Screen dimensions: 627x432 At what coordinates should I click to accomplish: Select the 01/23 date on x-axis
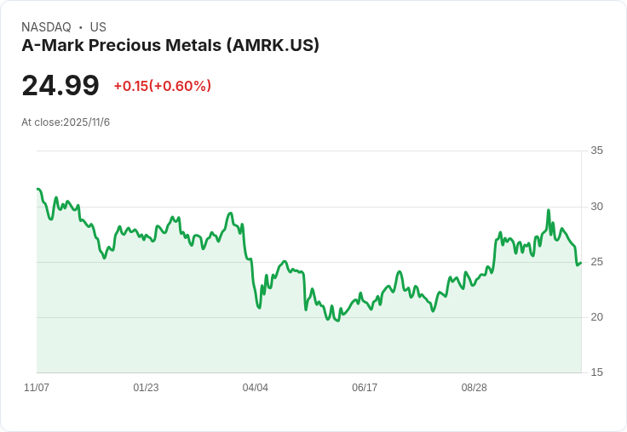tap(146, 387)
